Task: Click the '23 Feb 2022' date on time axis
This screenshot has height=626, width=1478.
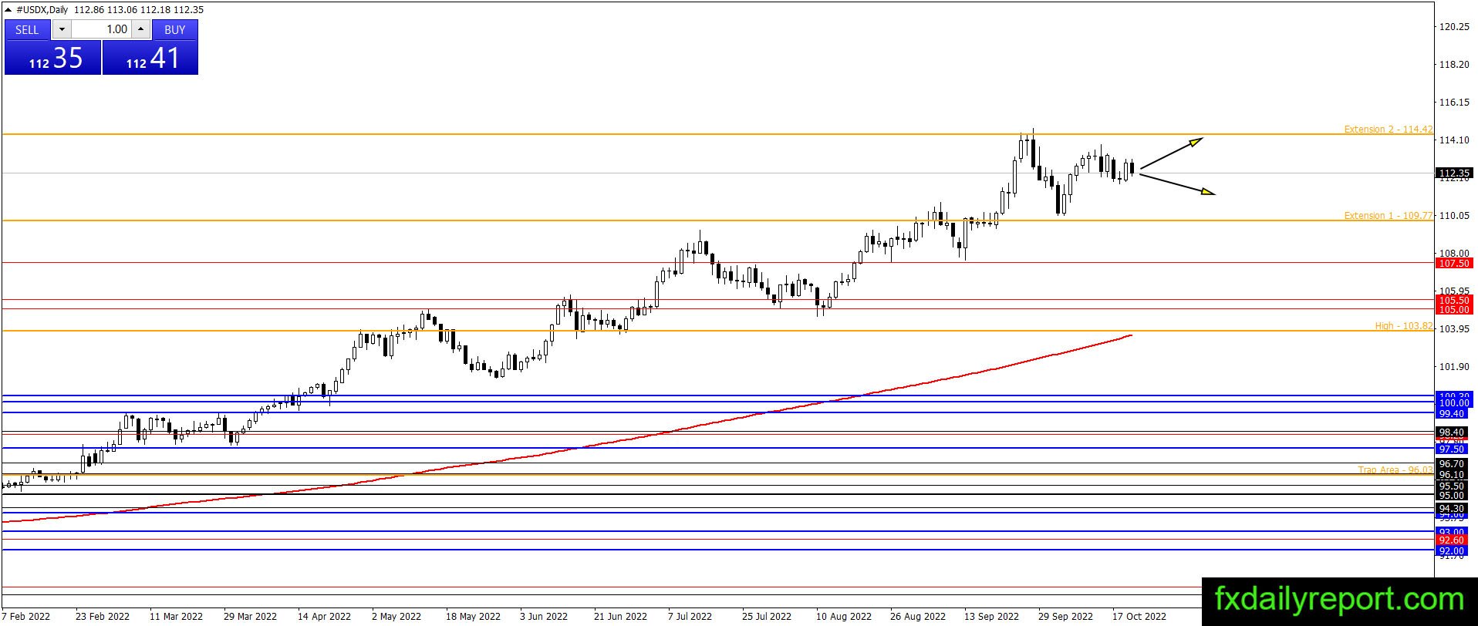Action: tap(103, 616)
